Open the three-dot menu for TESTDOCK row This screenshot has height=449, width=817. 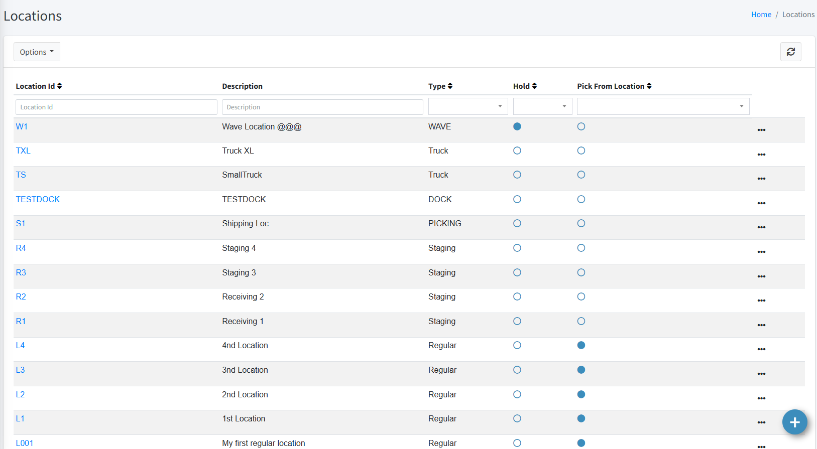pos(761,203)
